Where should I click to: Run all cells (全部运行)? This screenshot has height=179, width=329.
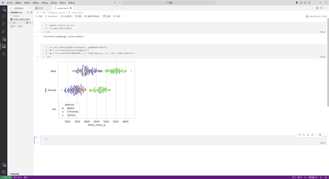[67, 16]
